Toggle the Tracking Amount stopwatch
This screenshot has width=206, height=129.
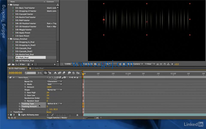pos(20,107)
